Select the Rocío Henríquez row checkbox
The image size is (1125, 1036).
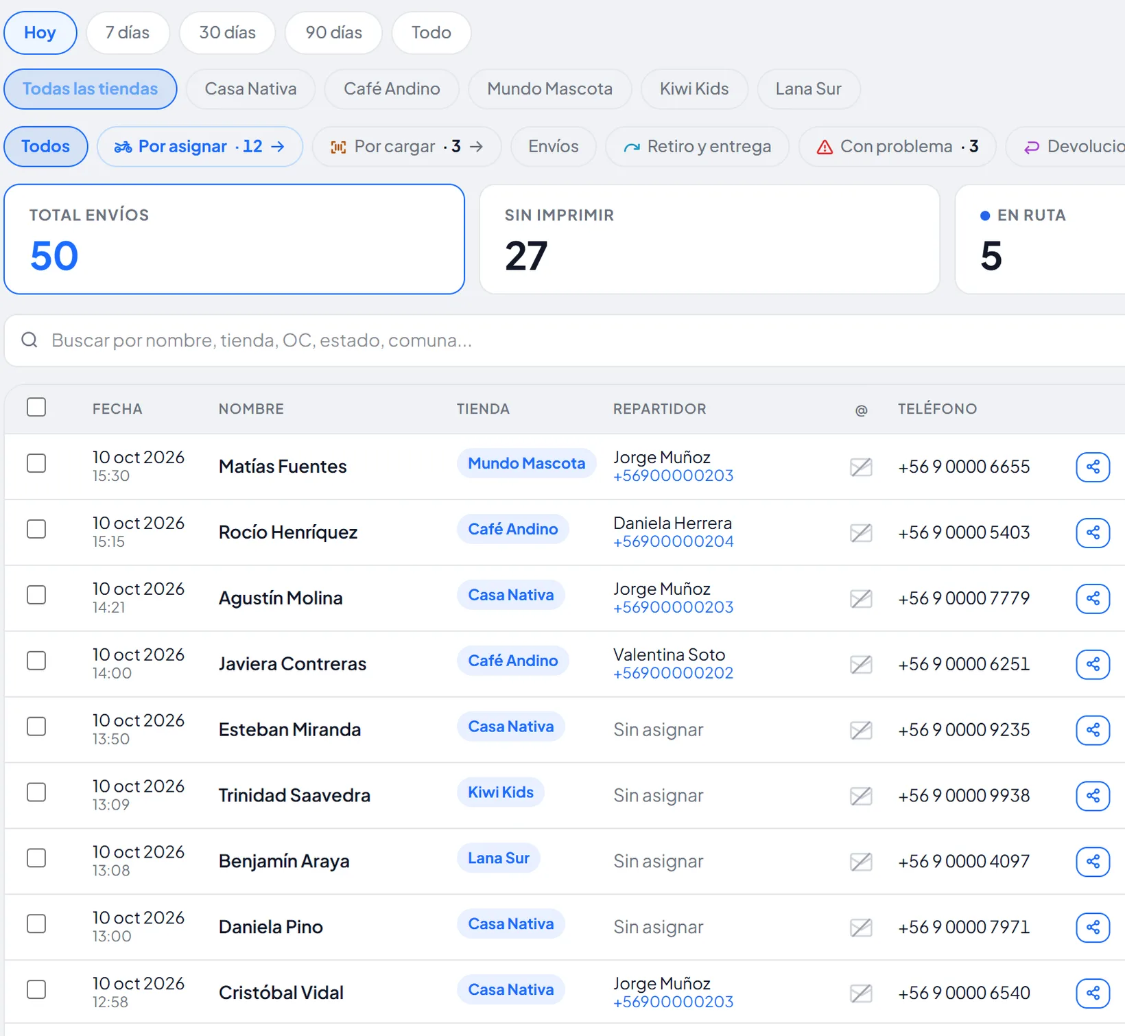pos(36,529)
